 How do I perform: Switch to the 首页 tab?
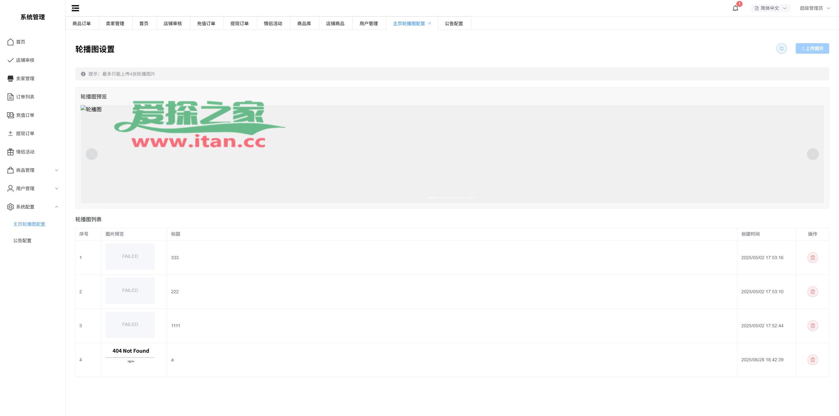(x=144, y=23)
